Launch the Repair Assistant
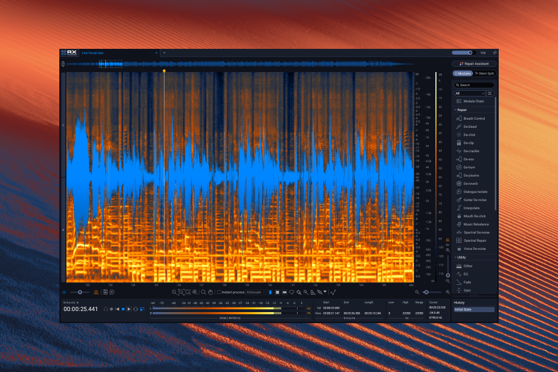The image size is (558, 372). click(x=474, y=64)
